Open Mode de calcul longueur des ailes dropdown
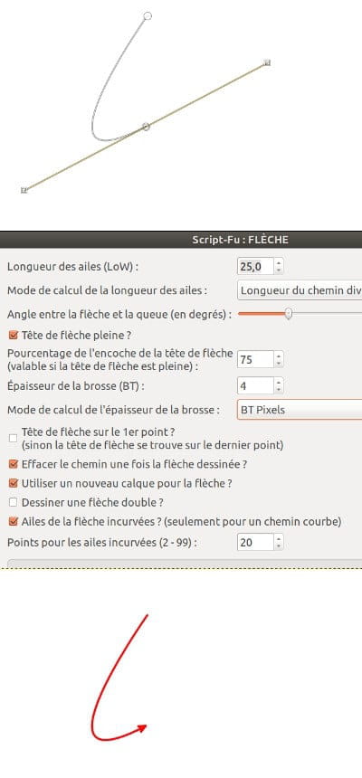362x778 pixels. coord(300,290)
